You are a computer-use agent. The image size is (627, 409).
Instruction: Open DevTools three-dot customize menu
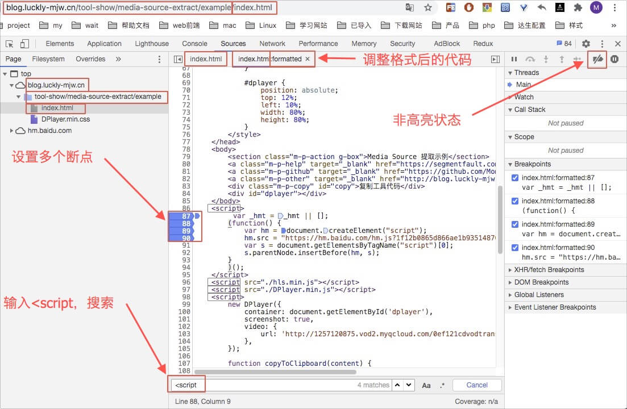pos(602,44)
